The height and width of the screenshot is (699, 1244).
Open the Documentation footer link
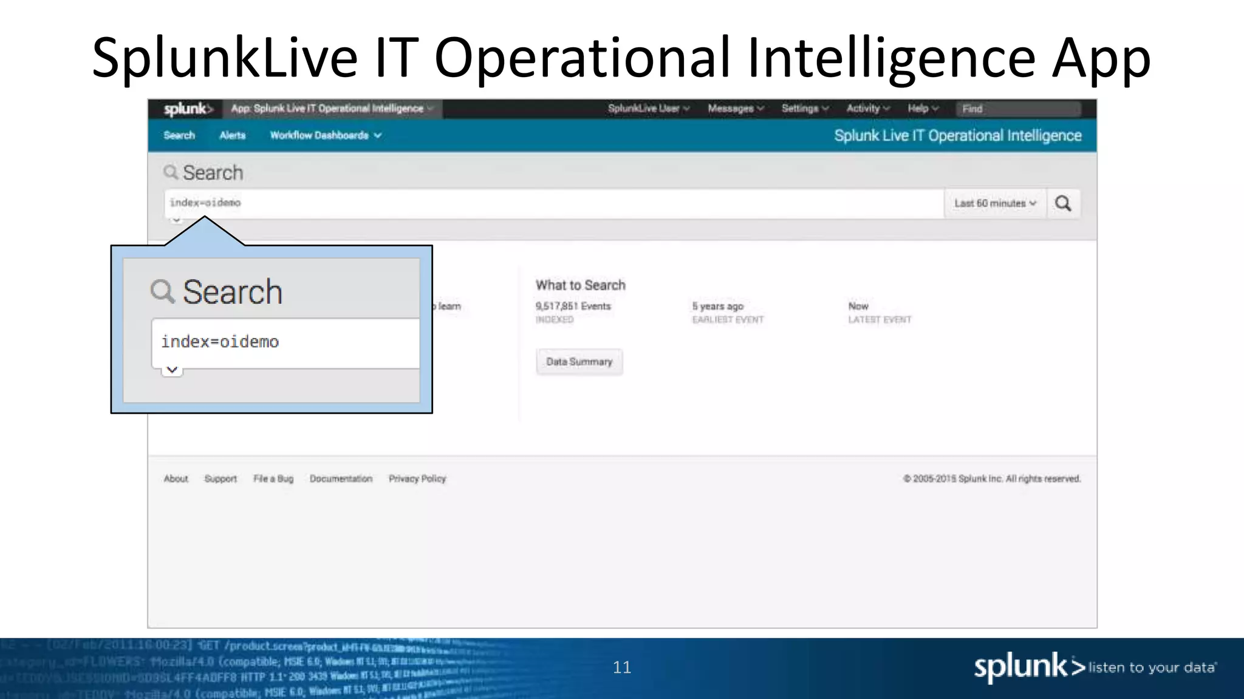341,479
